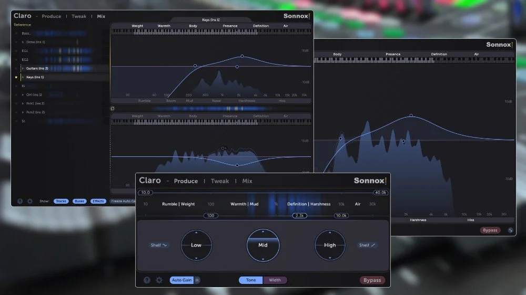Open help icon in the Mix window
Image resolution: width=526 pixels, height=295 pixels.
[20, 201]
